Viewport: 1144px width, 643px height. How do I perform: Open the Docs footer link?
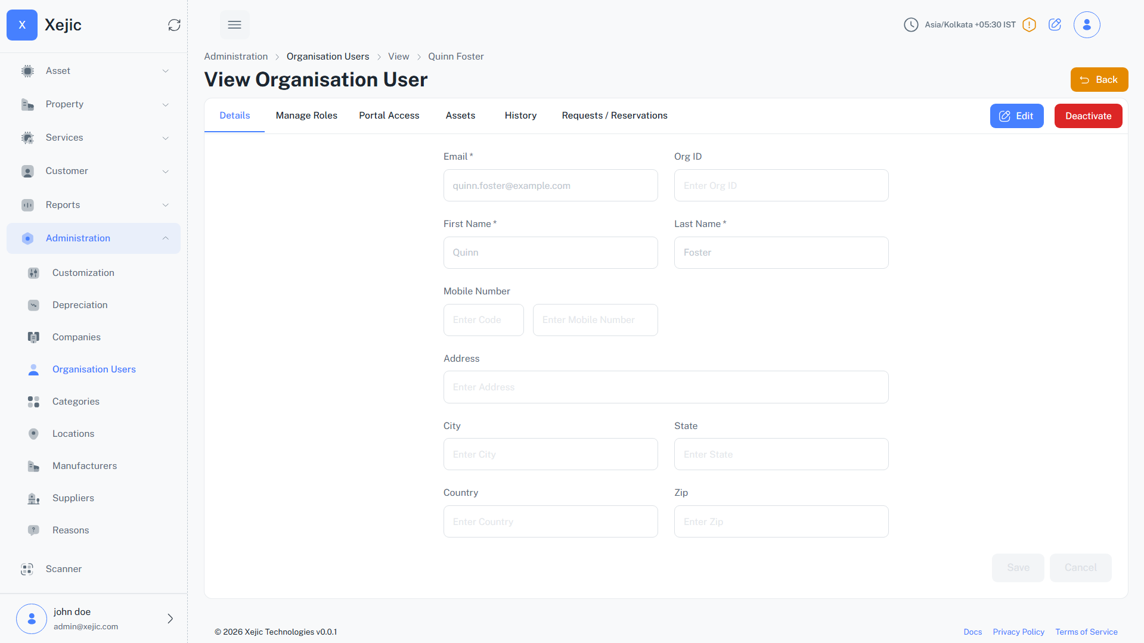(973, 632)
